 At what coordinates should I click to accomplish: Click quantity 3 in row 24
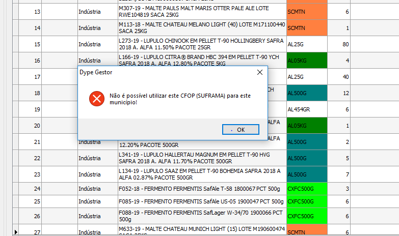pyautogui.click(x=339, y=189)
